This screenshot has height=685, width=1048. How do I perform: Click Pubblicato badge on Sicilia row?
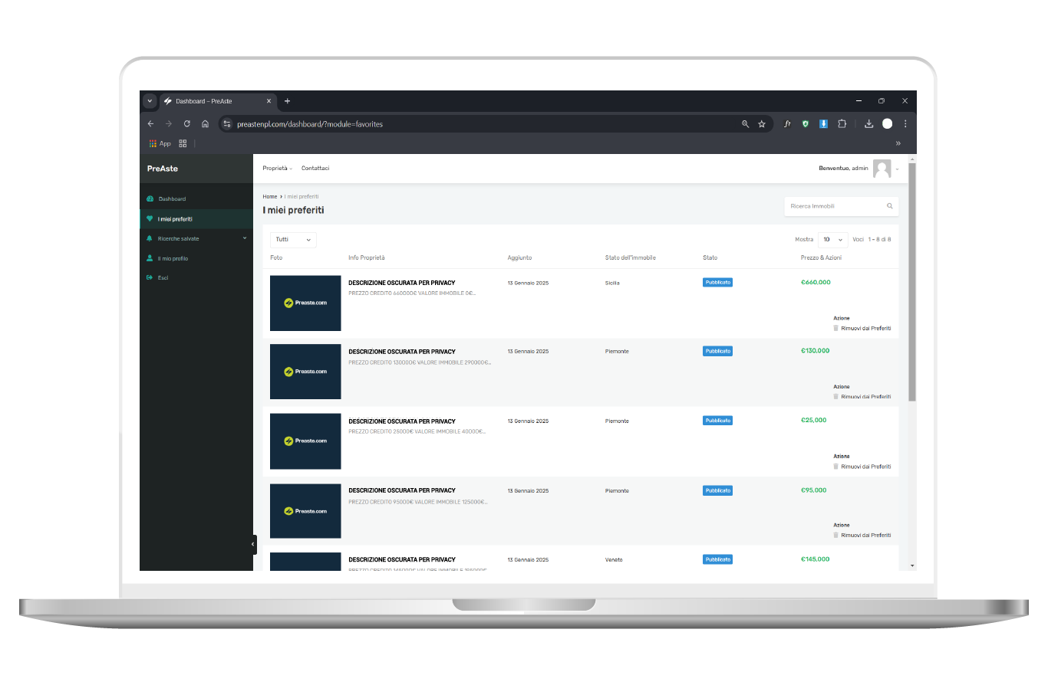pos(717,282)
